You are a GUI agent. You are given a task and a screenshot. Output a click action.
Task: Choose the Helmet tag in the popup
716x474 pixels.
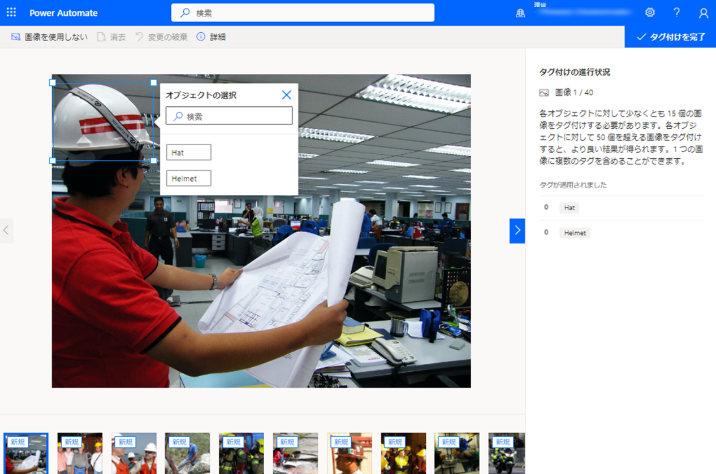tap(188, 179)
